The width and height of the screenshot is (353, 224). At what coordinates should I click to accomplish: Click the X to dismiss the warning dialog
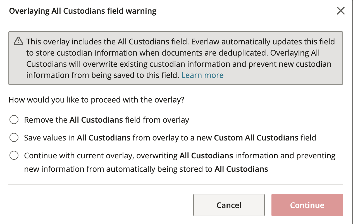pos(341,11)
